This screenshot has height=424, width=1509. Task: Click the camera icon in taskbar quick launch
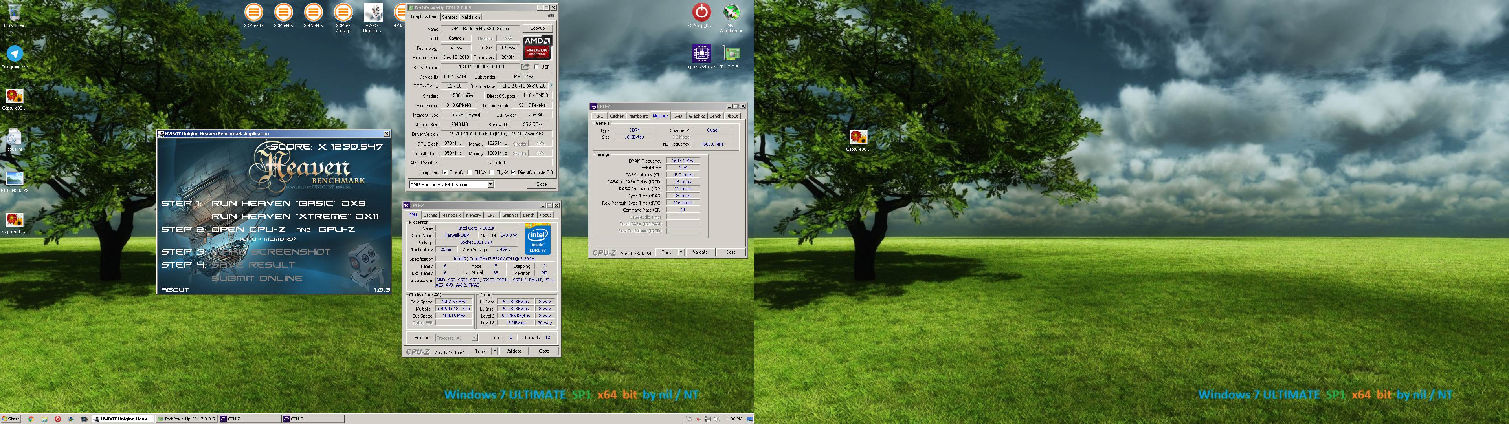tap(84, 419)
